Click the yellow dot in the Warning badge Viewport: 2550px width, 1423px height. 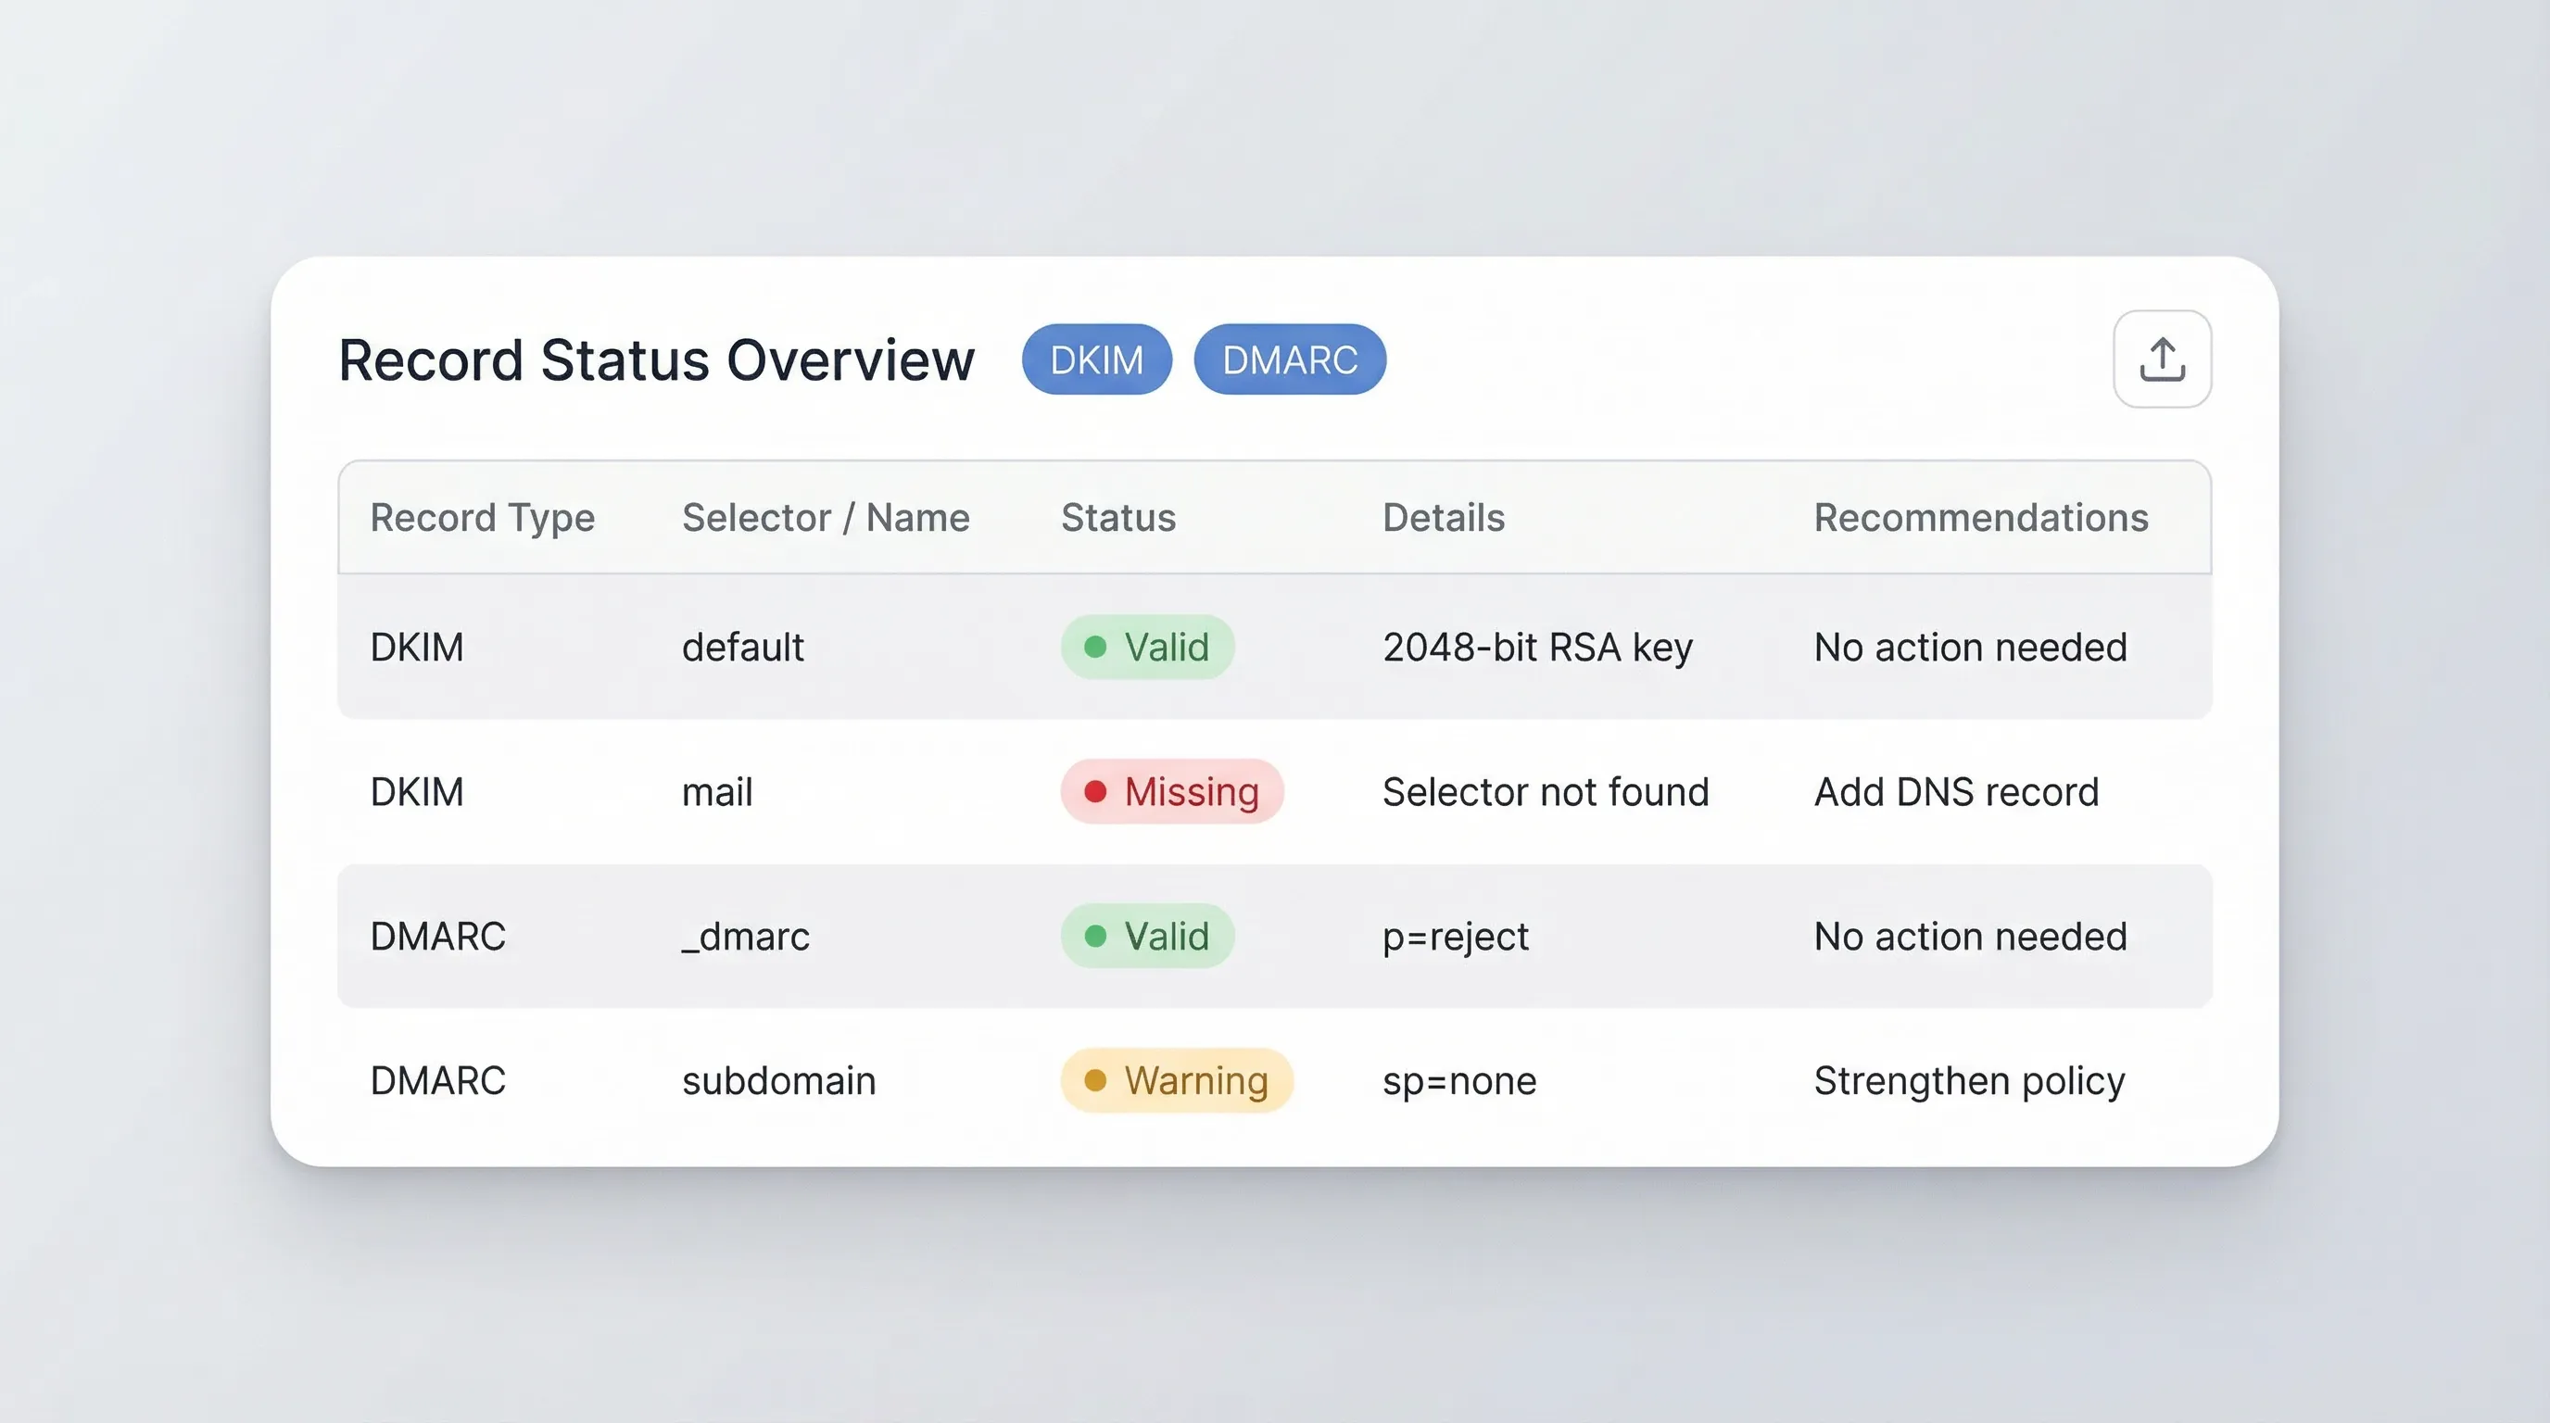[1097, 1080]
